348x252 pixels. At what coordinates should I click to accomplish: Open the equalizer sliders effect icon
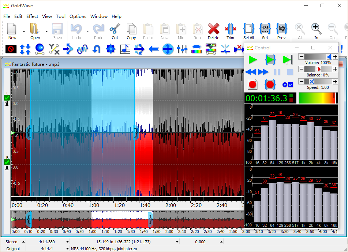(x=182, y=49)
